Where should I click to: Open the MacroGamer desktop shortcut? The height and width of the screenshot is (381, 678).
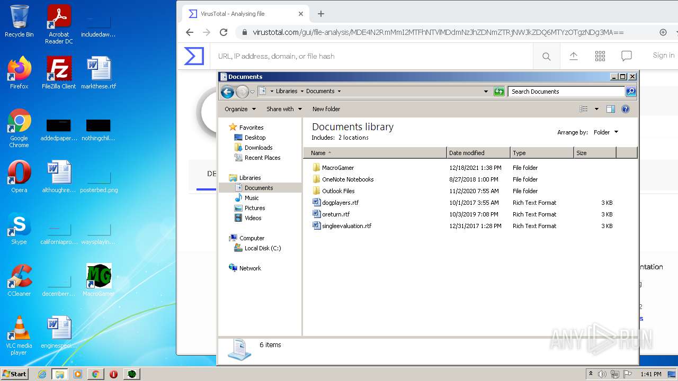(x=99, y=280)
